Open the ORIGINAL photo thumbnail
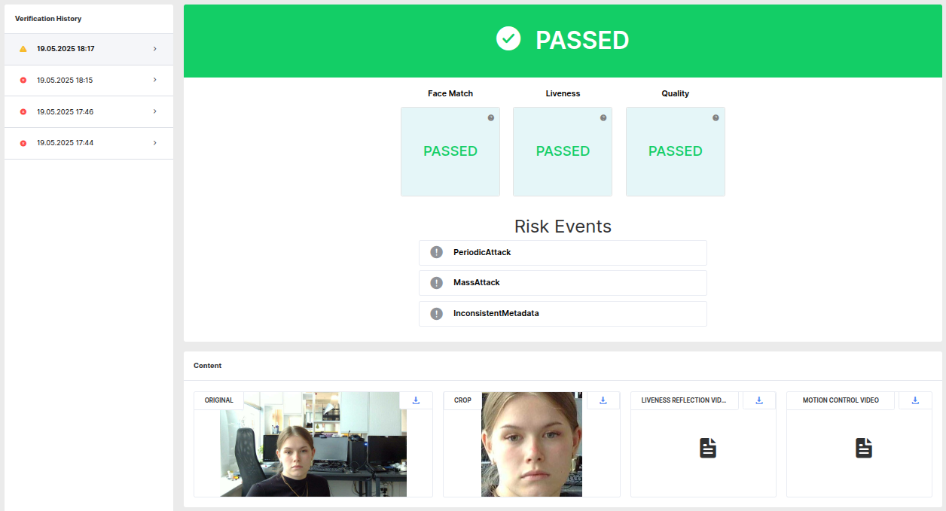Viewport: 946px width, 511px height. [313, 444]
